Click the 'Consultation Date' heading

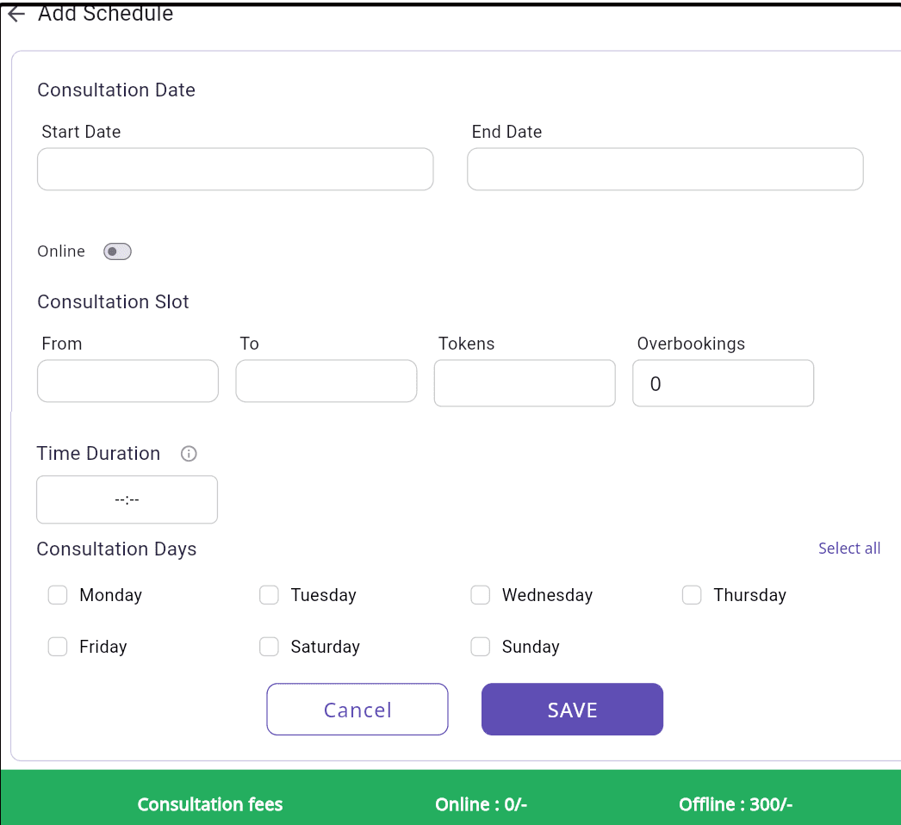point(116,90)
